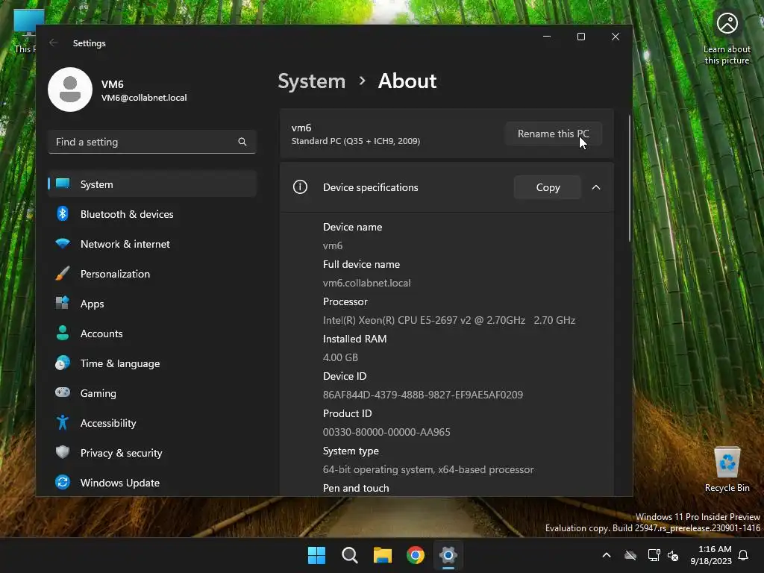
Task: Click the System monitor icon in sidebar
Action: pos(63,184)
